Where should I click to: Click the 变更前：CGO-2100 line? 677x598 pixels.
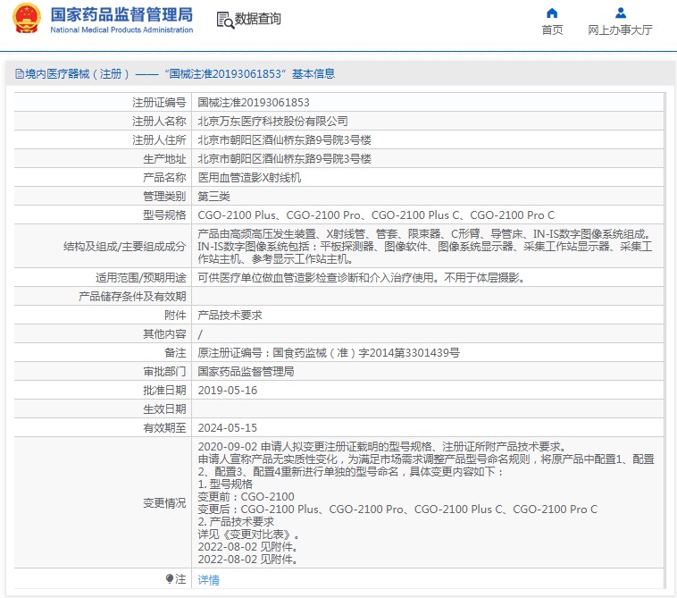point(246,496)
